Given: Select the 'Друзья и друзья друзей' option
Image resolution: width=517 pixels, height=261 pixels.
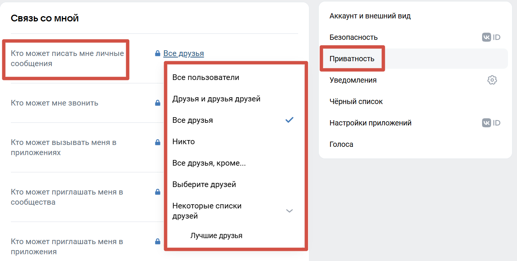Looking at the screenshot, I should (x=216, y=99).
